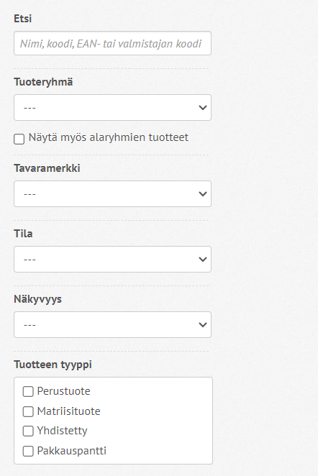
Task: Click the chevron arrow in Tavaramerkki select
Action: coord(203,193)
